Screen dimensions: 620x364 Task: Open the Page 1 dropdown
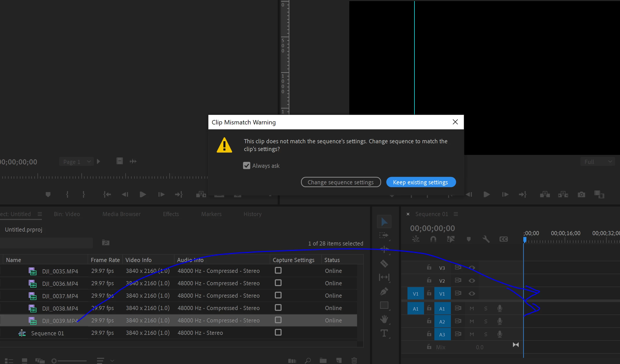point(77,162)
